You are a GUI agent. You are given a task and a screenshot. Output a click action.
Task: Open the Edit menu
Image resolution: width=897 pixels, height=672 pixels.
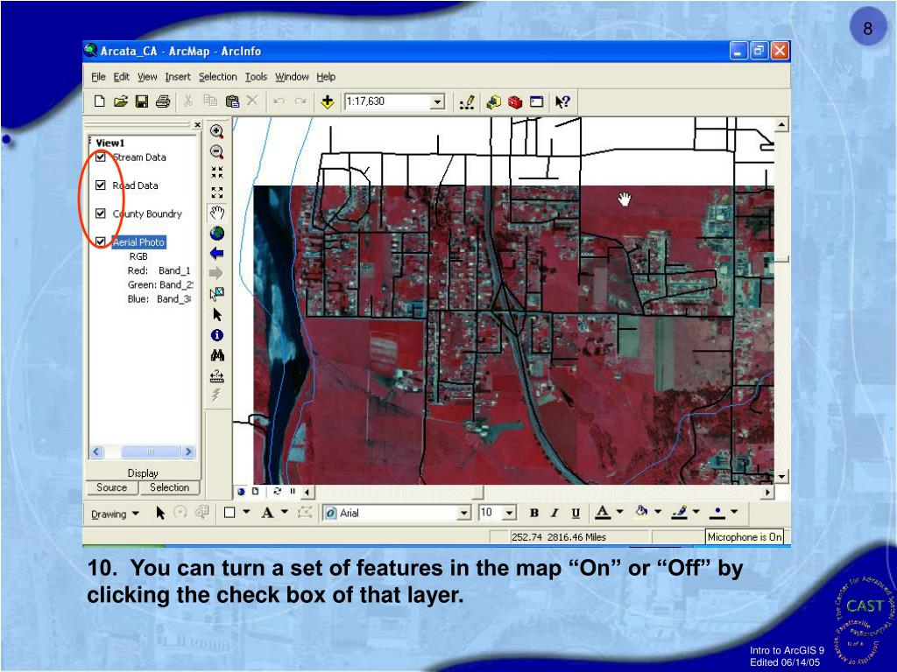point(121,77)
